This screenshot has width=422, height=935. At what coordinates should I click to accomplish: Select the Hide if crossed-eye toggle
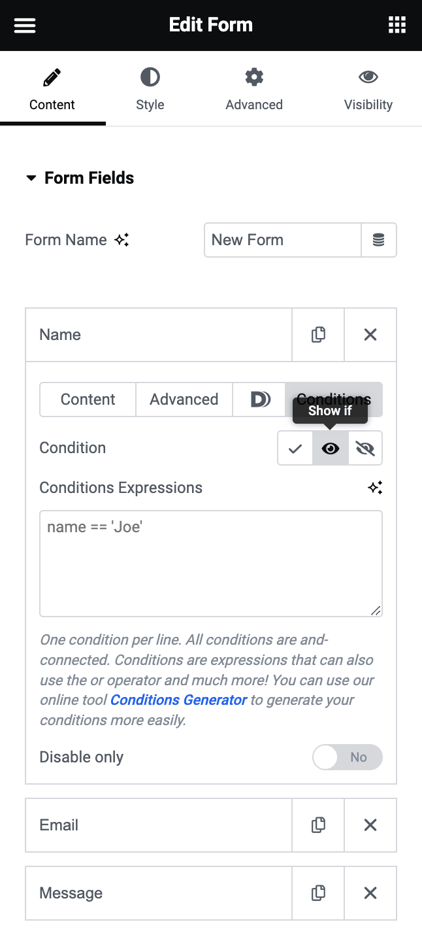[365, 448]
